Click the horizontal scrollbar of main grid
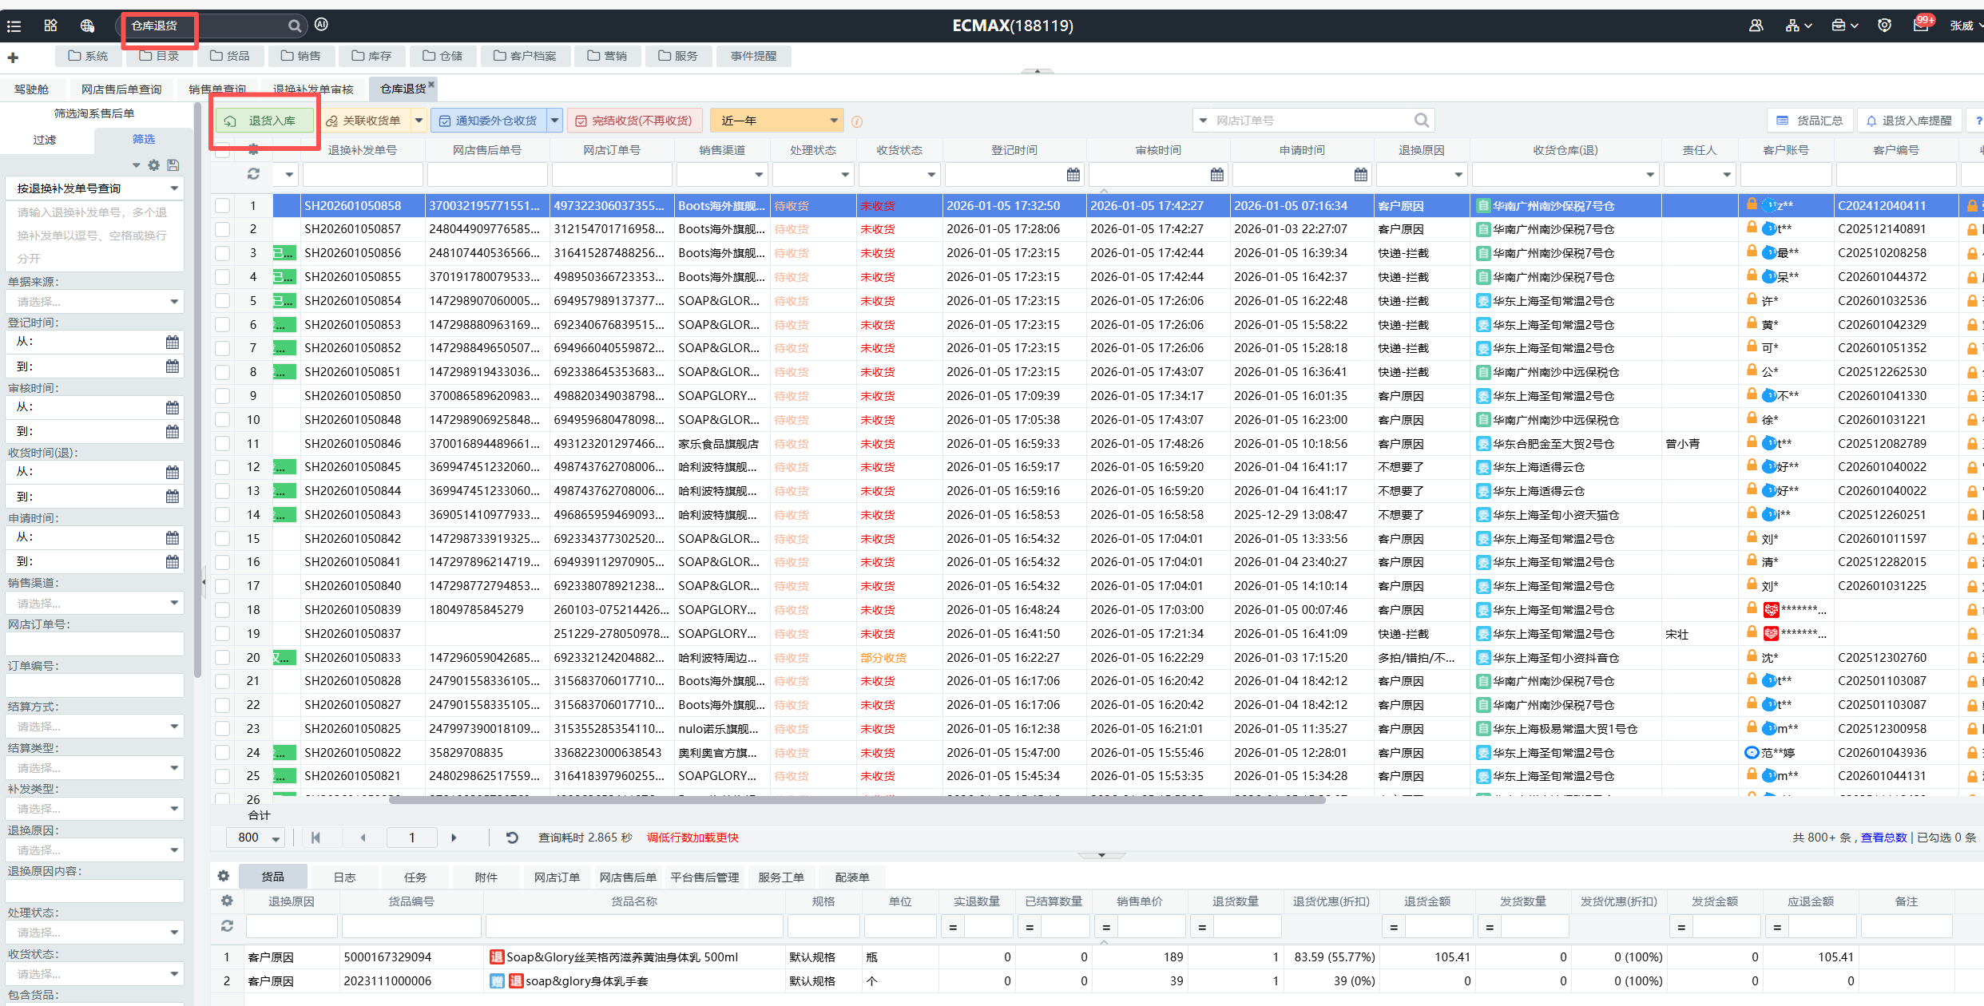 coord(857,799)
